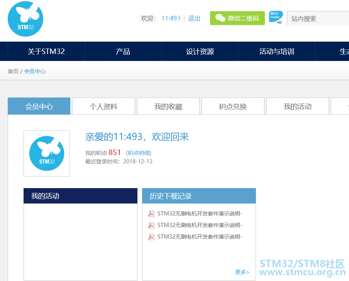Open the second PDF icon in download history

click(151, 225)
